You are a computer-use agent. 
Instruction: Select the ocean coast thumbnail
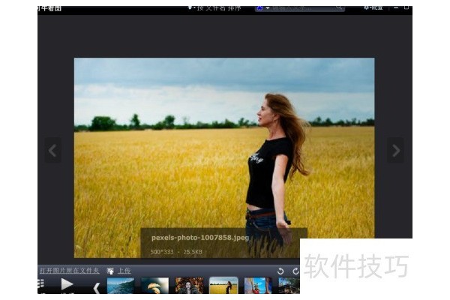coord(121,285)
